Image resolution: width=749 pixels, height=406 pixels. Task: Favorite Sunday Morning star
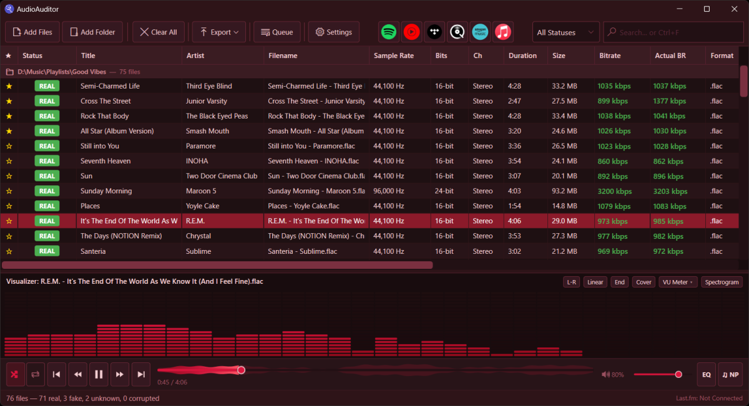point(9,191)
